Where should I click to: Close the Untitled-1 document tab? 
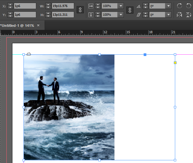tap(38, 25)
